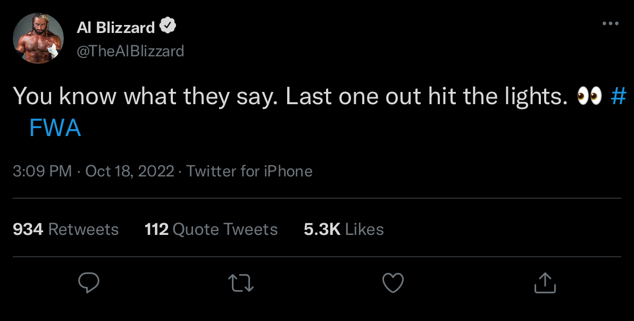This screenshot has width=634, height=321.
Task: Click the Twitter for iPhone source label
Action: click(x=249, y=171)
